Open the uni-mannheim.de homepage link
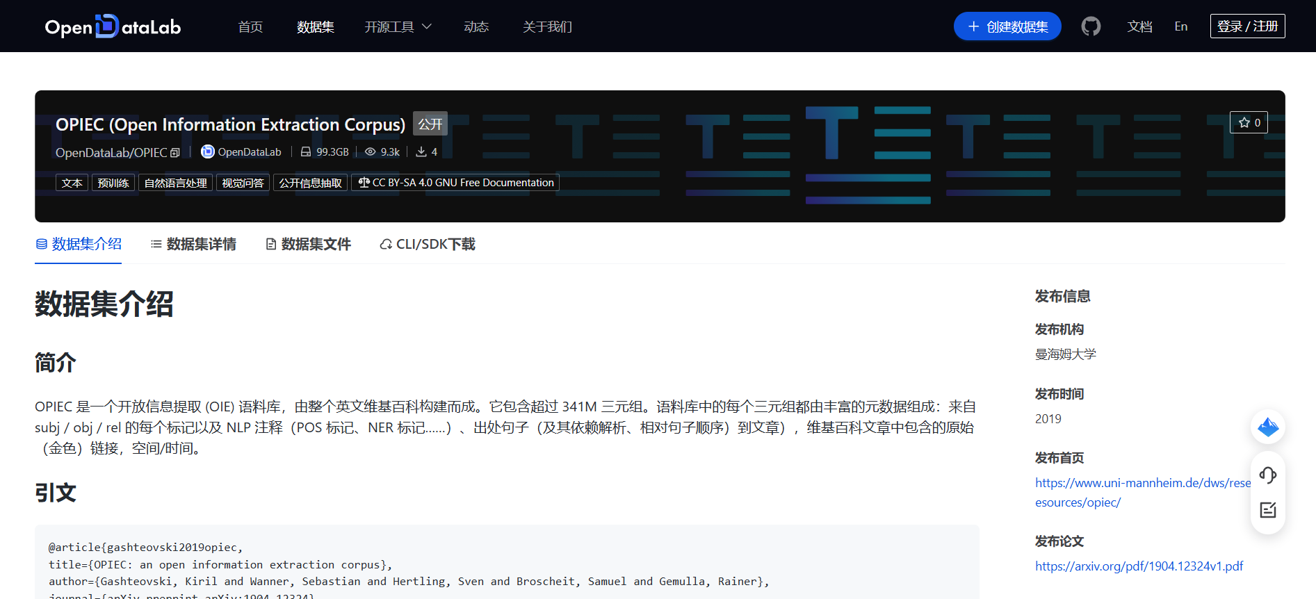Screen dimensions: 1316x599 (1143, 492)
